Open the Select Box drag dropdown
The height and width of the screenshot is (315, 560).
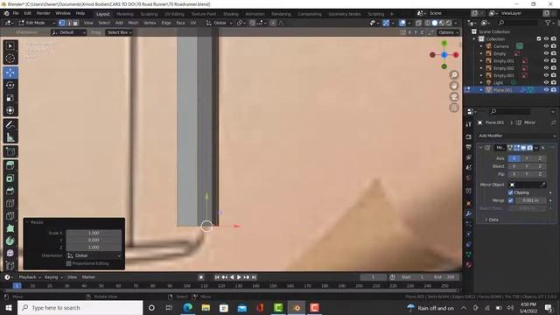tap(119, 32)
